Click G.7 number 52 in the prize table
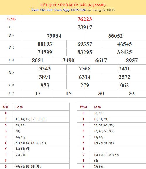This screenshot has width=146, height=169. (x=132, y=94)
